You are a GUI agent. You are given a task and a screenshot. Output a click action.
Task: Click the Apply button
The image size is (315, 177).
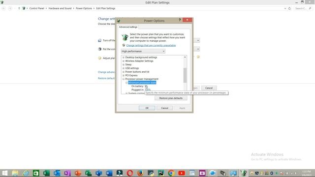coord(182,108)
